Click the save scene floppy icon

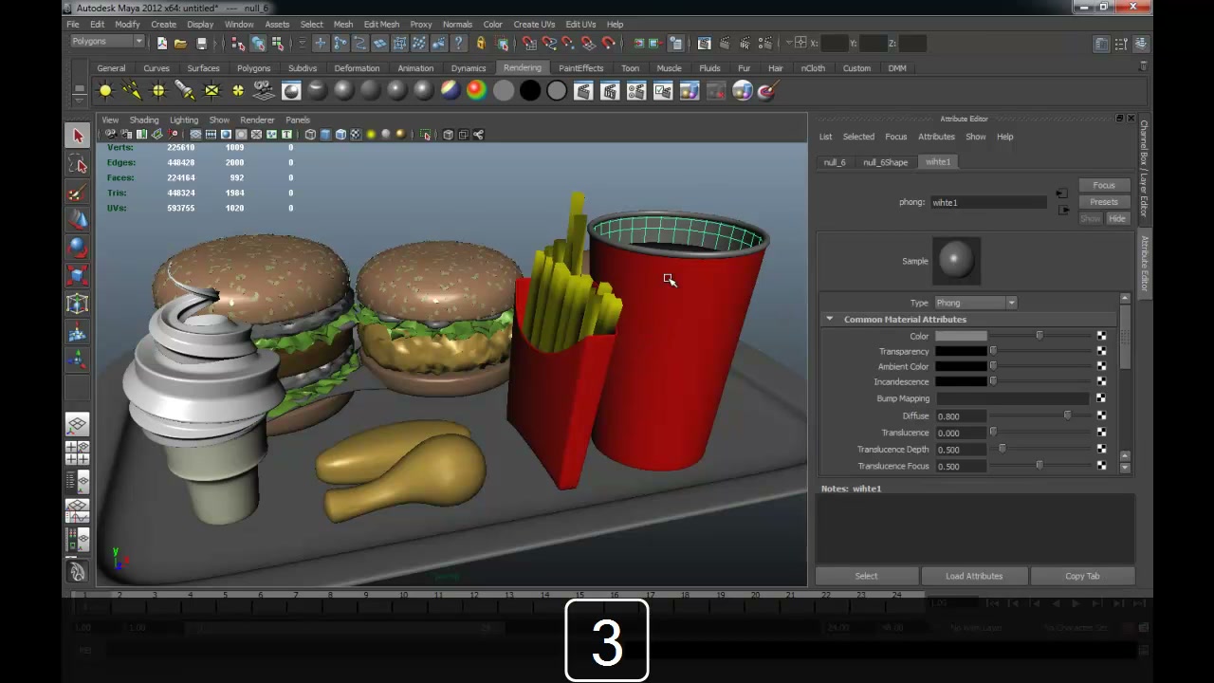[201, 44]
